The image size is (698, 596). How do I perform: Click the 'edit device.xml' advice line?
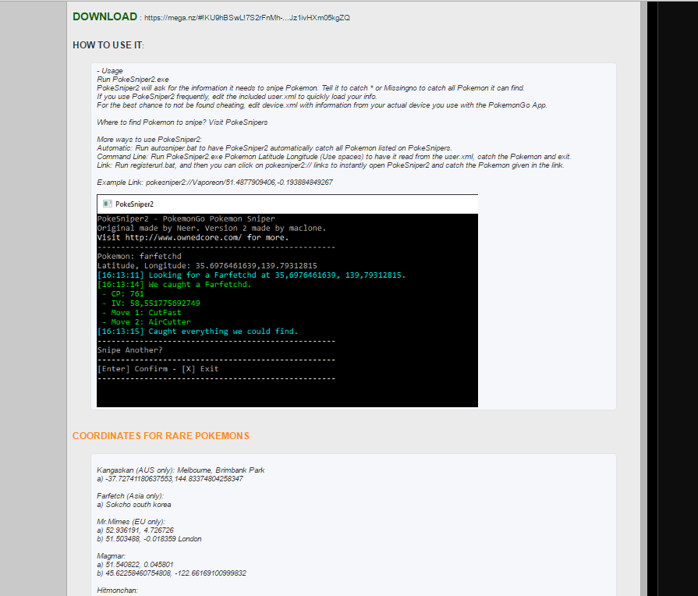click(322, 105)
